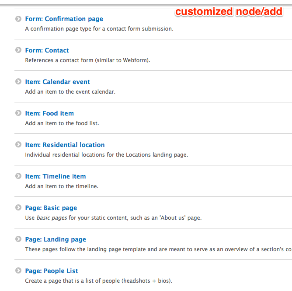Create a Page: Basic page node
The image size is (292, 291).
51,208
